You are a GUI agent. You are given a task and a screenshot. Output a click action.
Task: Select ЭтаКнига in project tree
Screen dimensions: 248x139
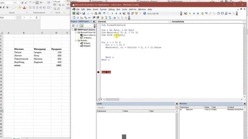click(x=86, y=38)
